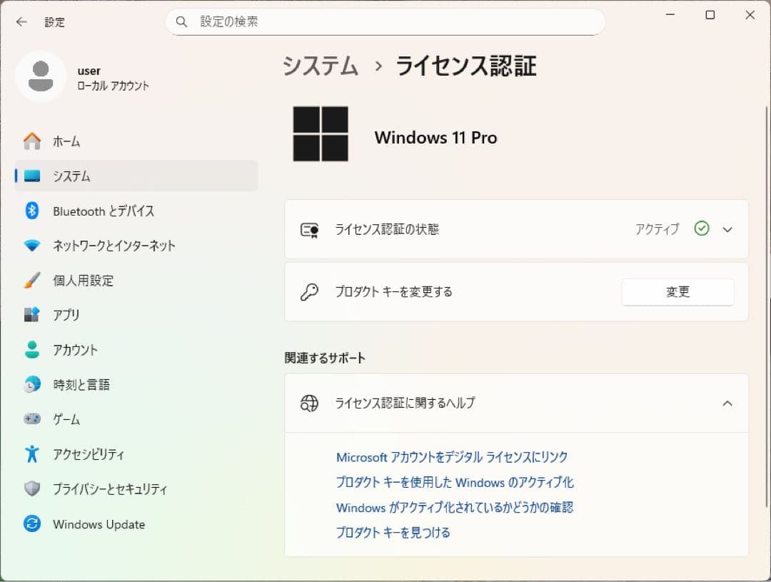Click the 変更 button to change product key
Image resolution: width=771 pixels, height=582 pixels.
[x=677, y=291]
